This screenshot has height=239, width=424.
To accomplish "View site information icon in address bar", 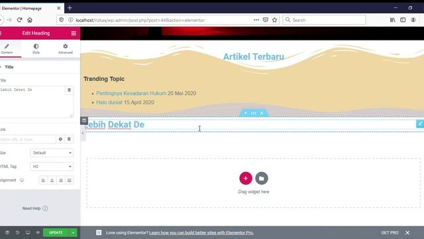I will tap(71, 20).
